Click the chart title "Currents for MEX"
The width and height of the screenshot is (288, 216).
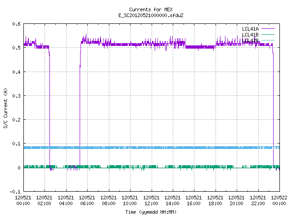(151, 9)
